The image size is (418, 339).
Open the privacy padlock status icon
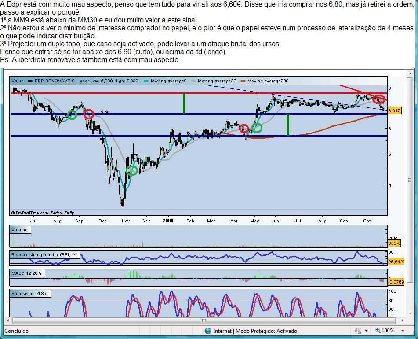(x=358, y=331)
